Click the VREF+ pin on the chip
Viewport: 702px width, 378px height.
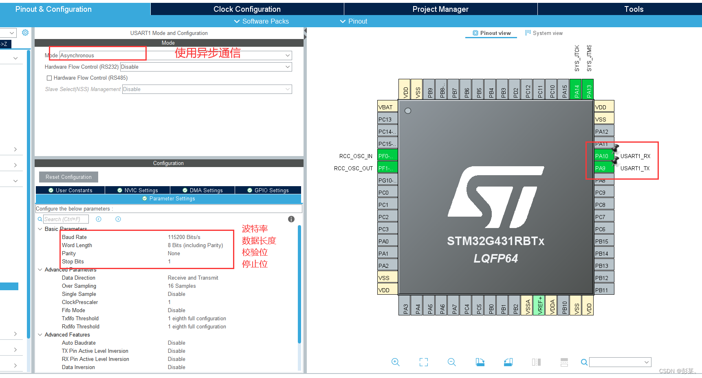coord(540,305)
